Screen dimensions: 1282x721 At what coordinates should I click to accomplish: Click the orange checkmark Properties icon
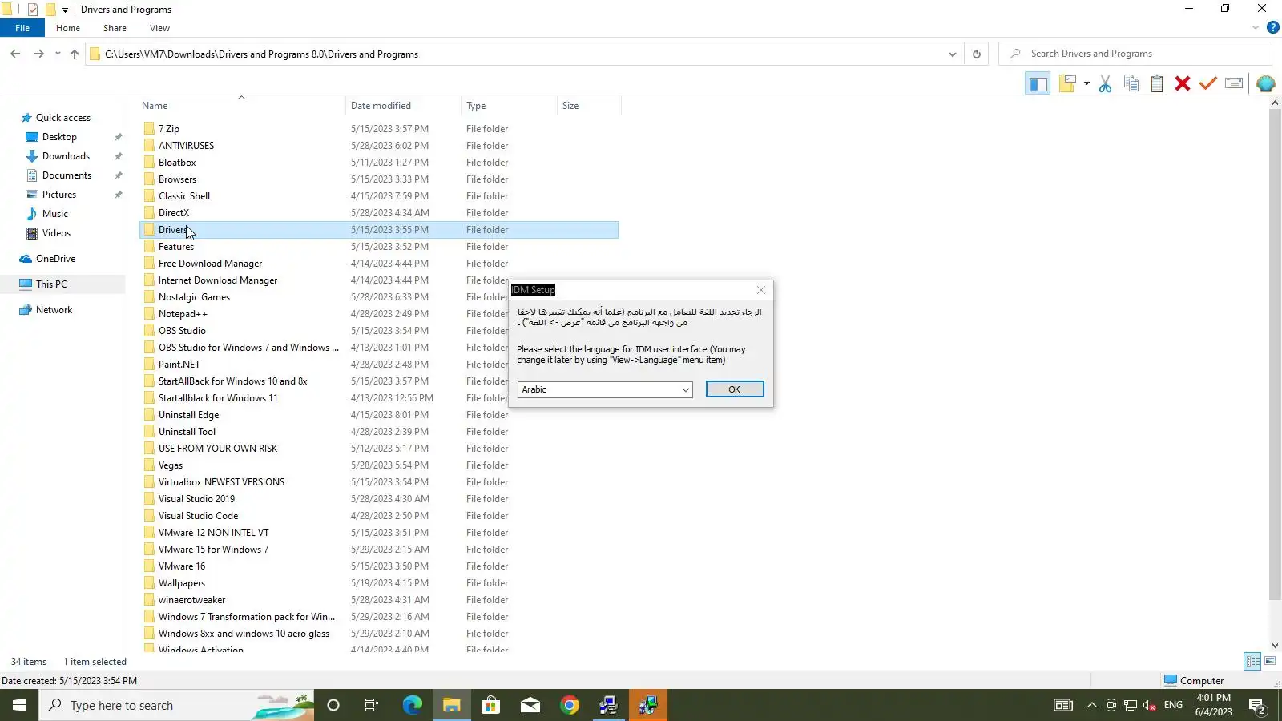pyautogui.click(x=1208, y=83)
